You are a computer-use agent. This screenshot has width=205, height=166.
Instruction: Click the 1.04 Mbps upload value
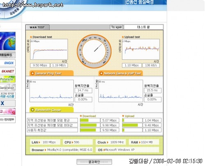pos(152,120)
